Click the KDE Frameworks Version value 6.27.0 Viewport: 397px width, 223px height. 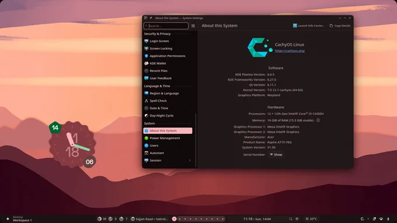click(x=271, y=80)
